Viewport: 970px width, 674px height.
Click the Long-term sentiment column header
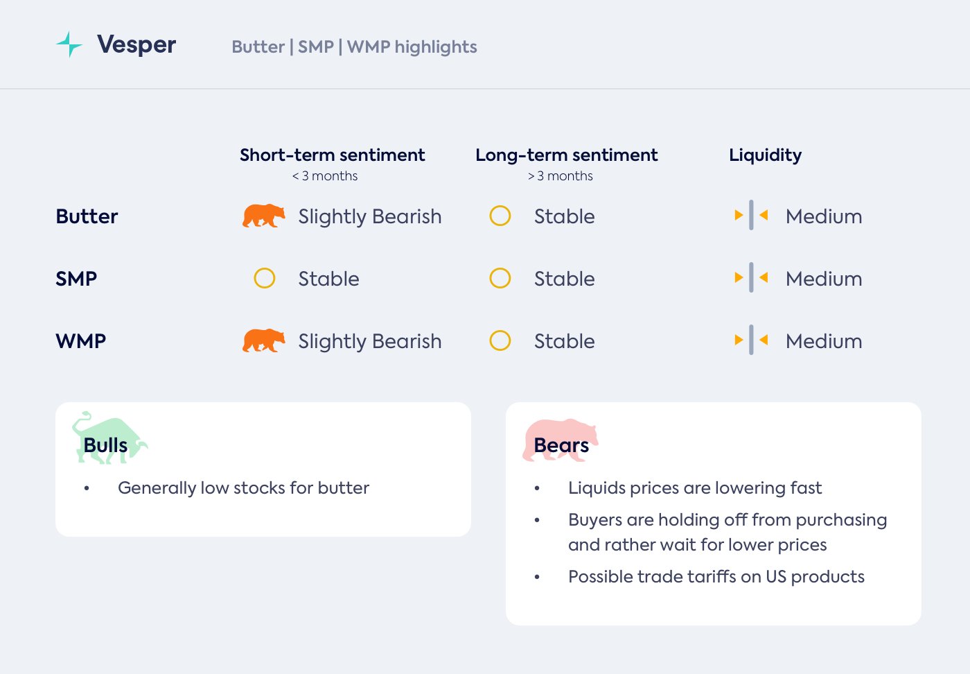coord(566,155)
